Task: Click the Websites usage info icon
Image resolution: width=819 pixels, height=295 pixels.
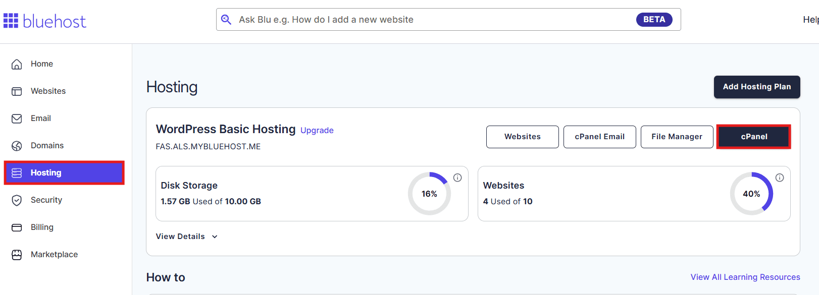Action: pyautogui.click(x=780, y=178)
